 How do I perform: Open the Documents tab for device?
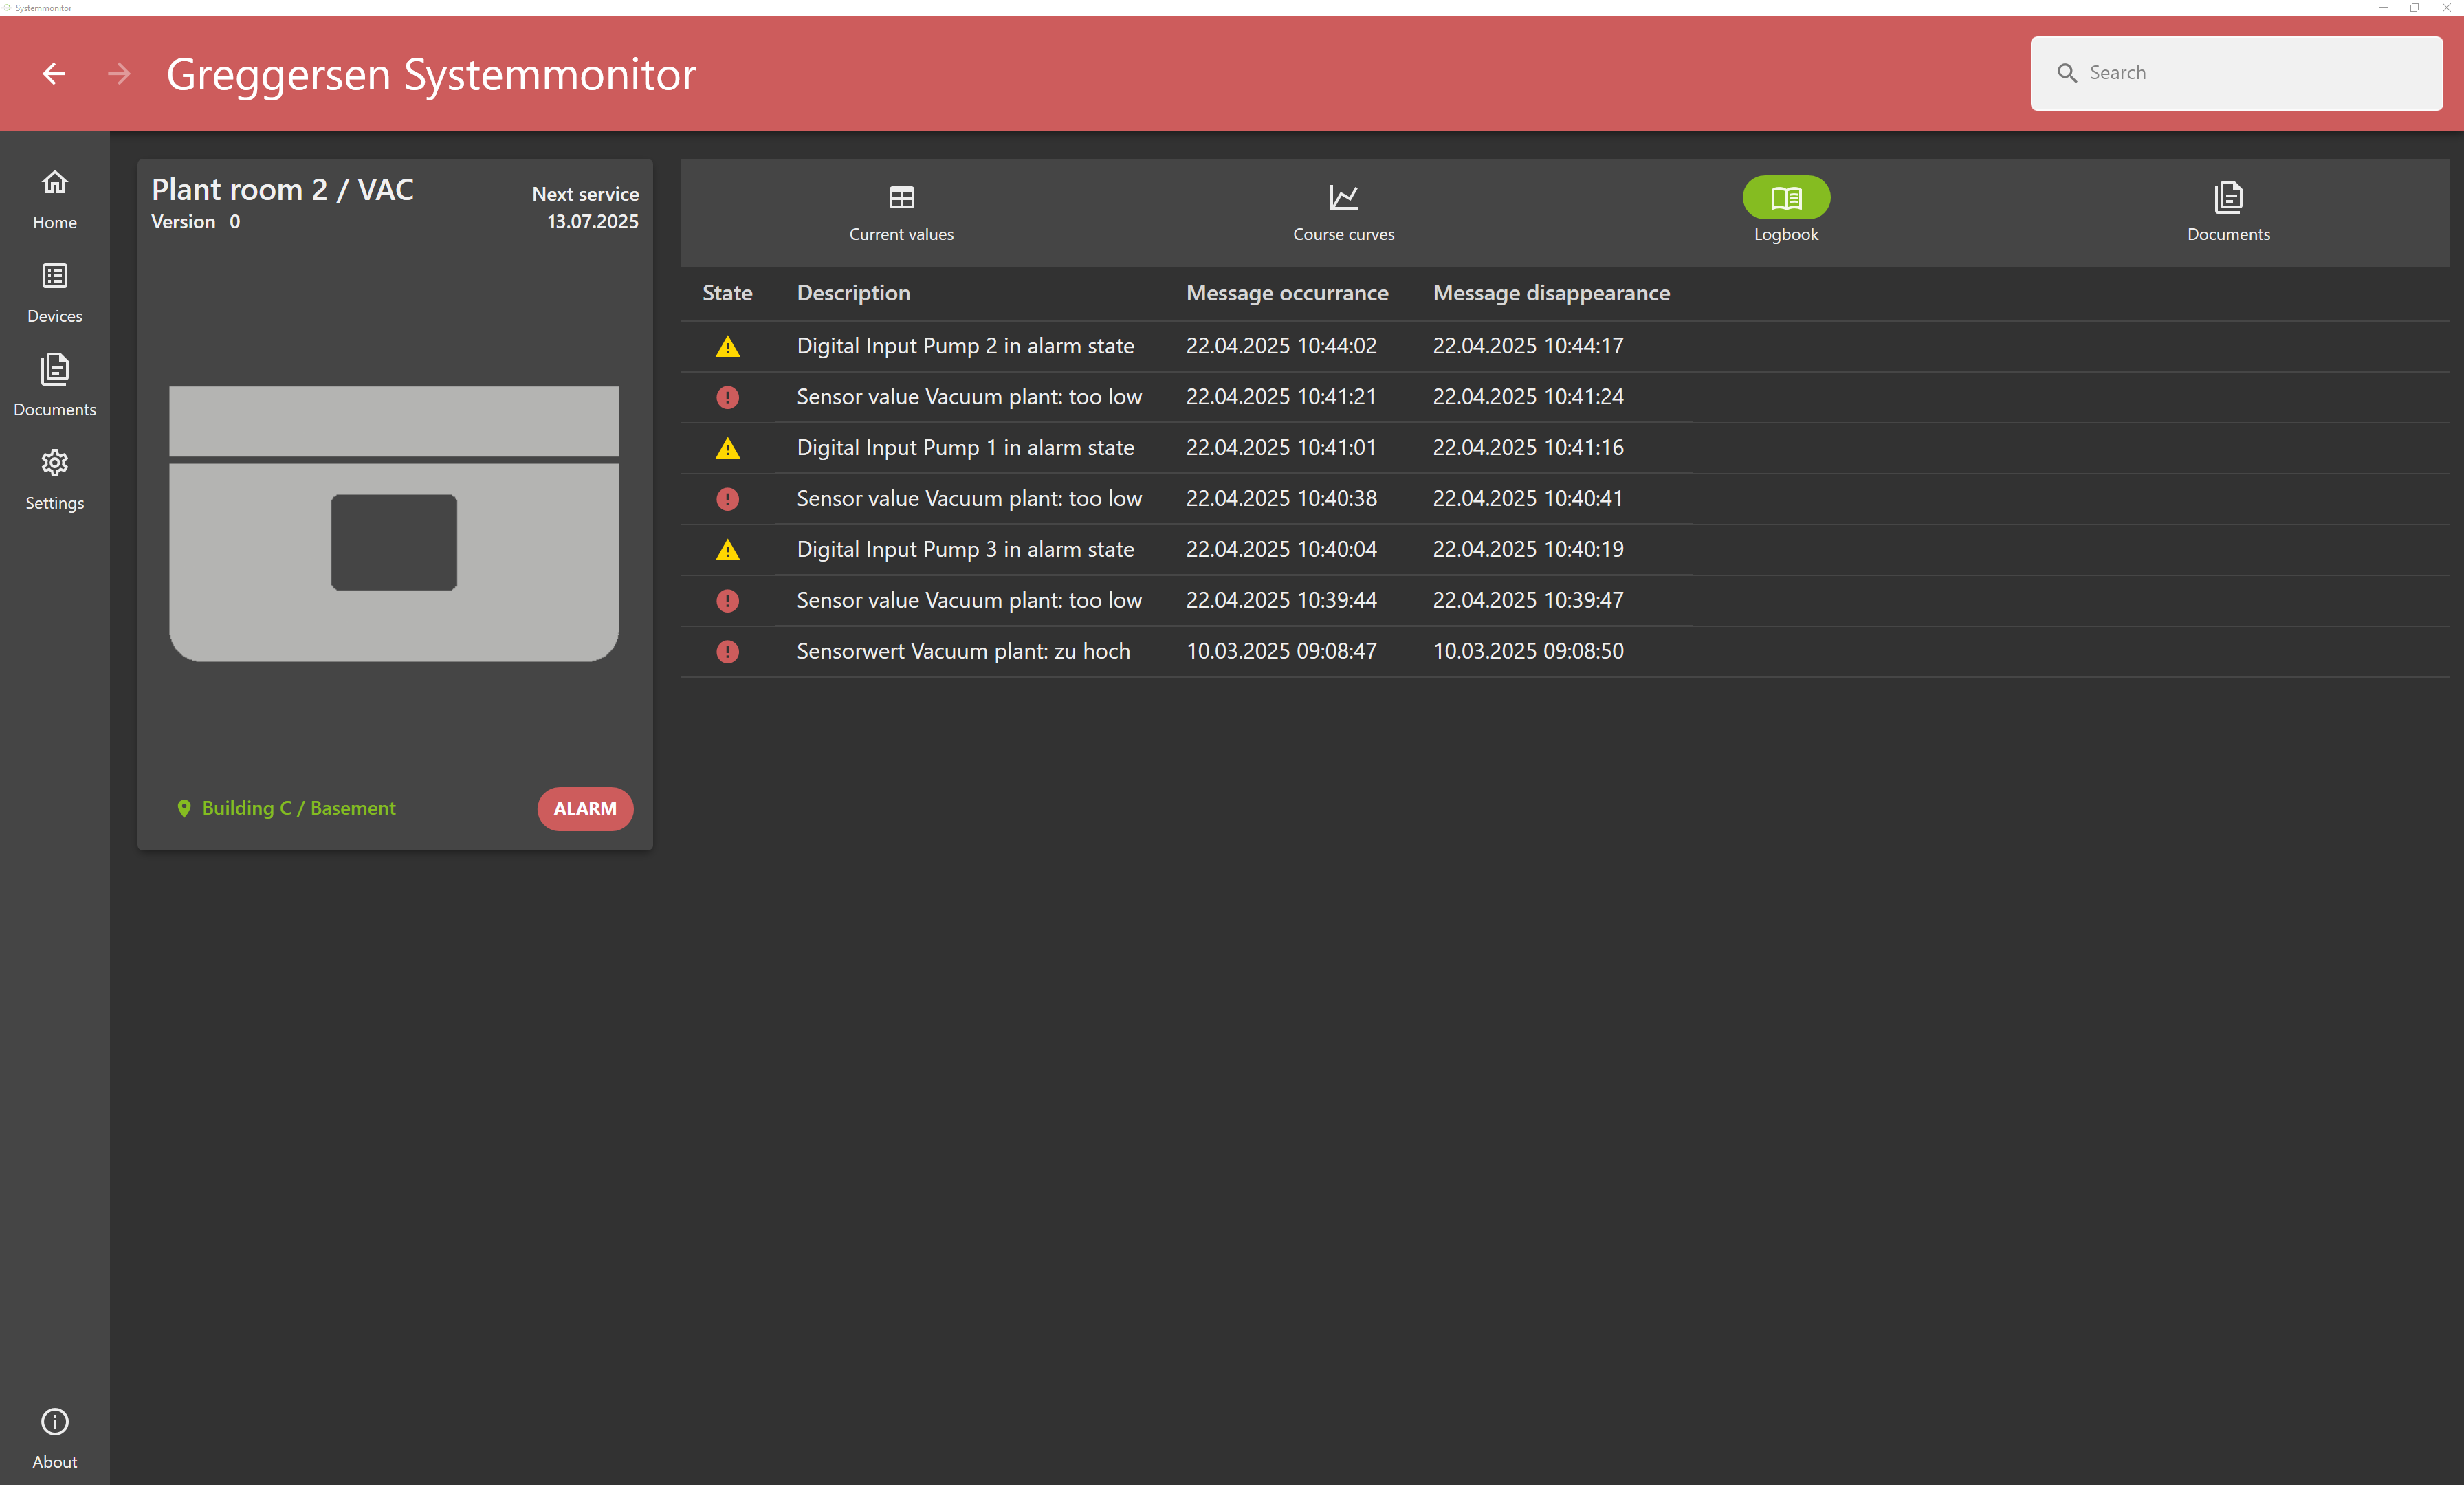[x=2227, y=212]
